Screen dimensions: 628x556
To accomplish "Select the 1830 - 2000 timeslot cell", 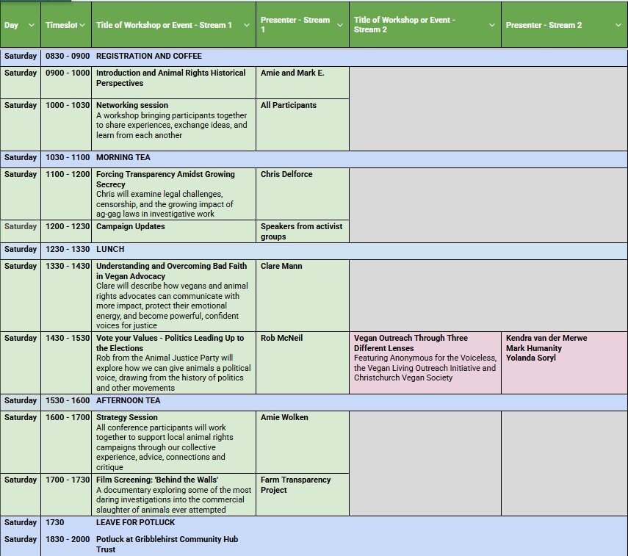I will pos(66,544).
